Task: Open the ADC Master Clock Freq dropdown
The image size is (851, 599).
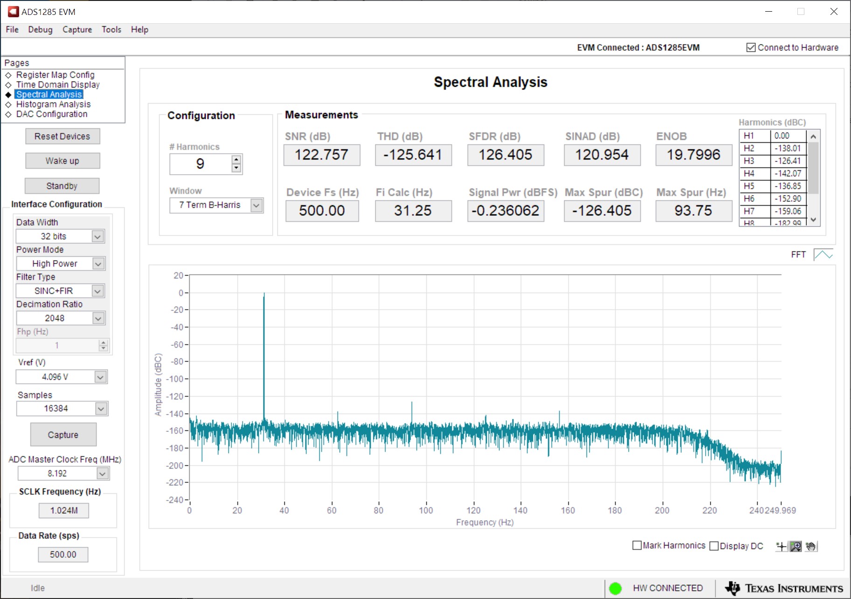Action: pos(103,474)
